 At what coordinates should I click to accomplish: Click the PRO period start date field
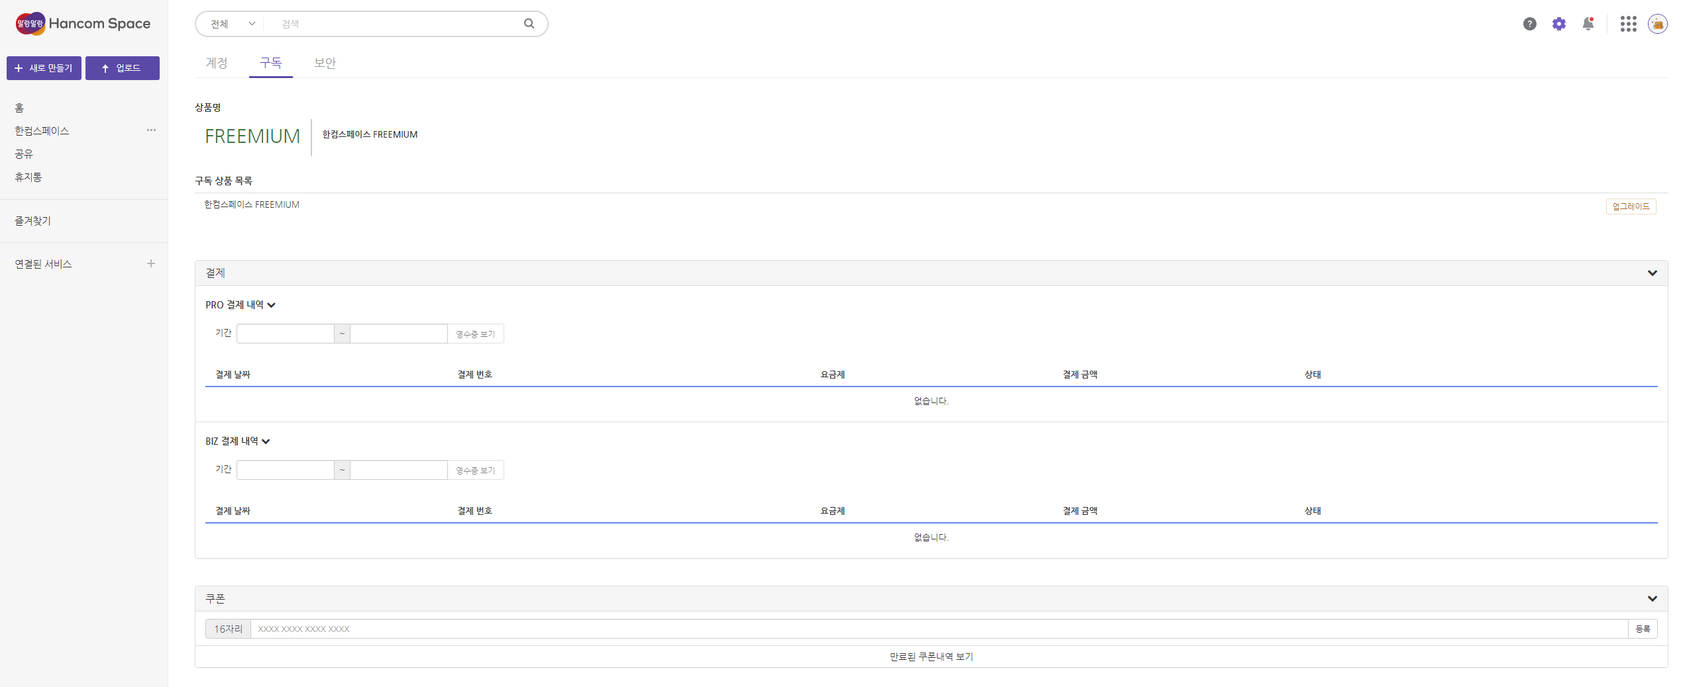coord(286,334)
